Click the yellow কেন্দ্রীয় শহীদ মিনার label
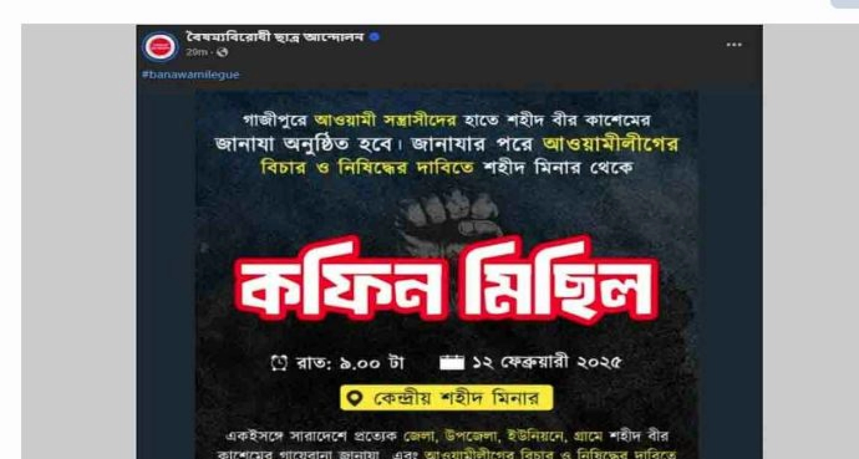Image resolution: width=859 pixels, height=459 pixels. [446, 398]
